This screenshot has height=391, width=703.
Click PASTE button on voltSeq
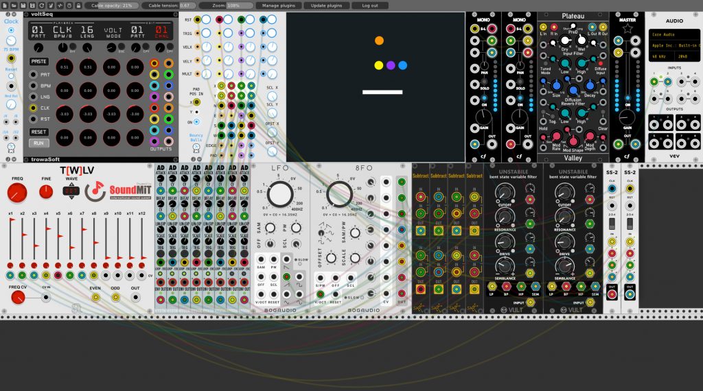pos(39,61)
